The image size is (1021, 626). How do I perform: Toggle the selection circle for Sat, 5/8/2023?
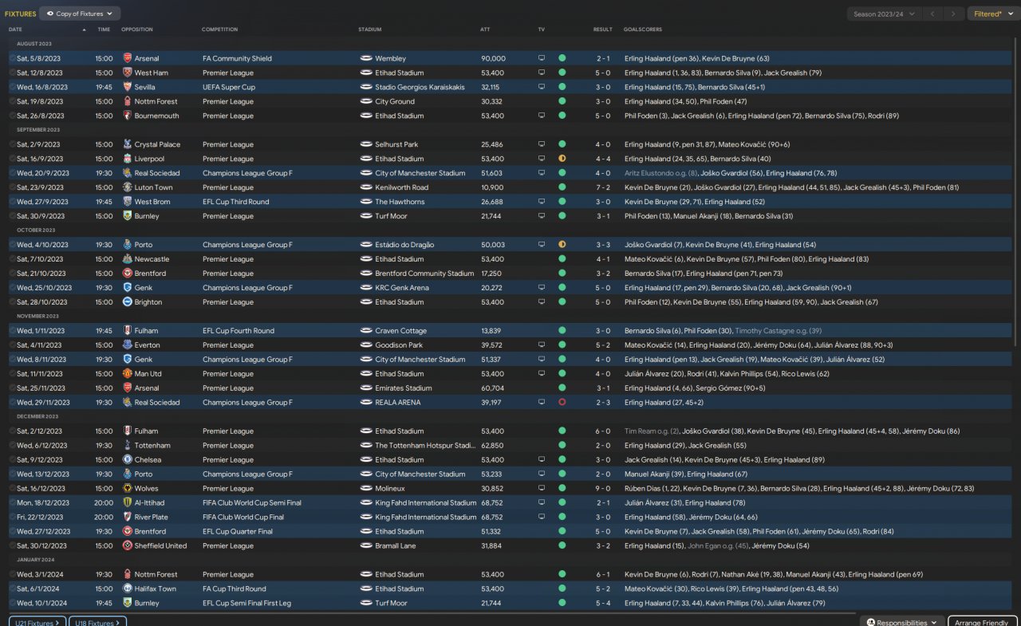pyautogui.click(x=12, y=58)
